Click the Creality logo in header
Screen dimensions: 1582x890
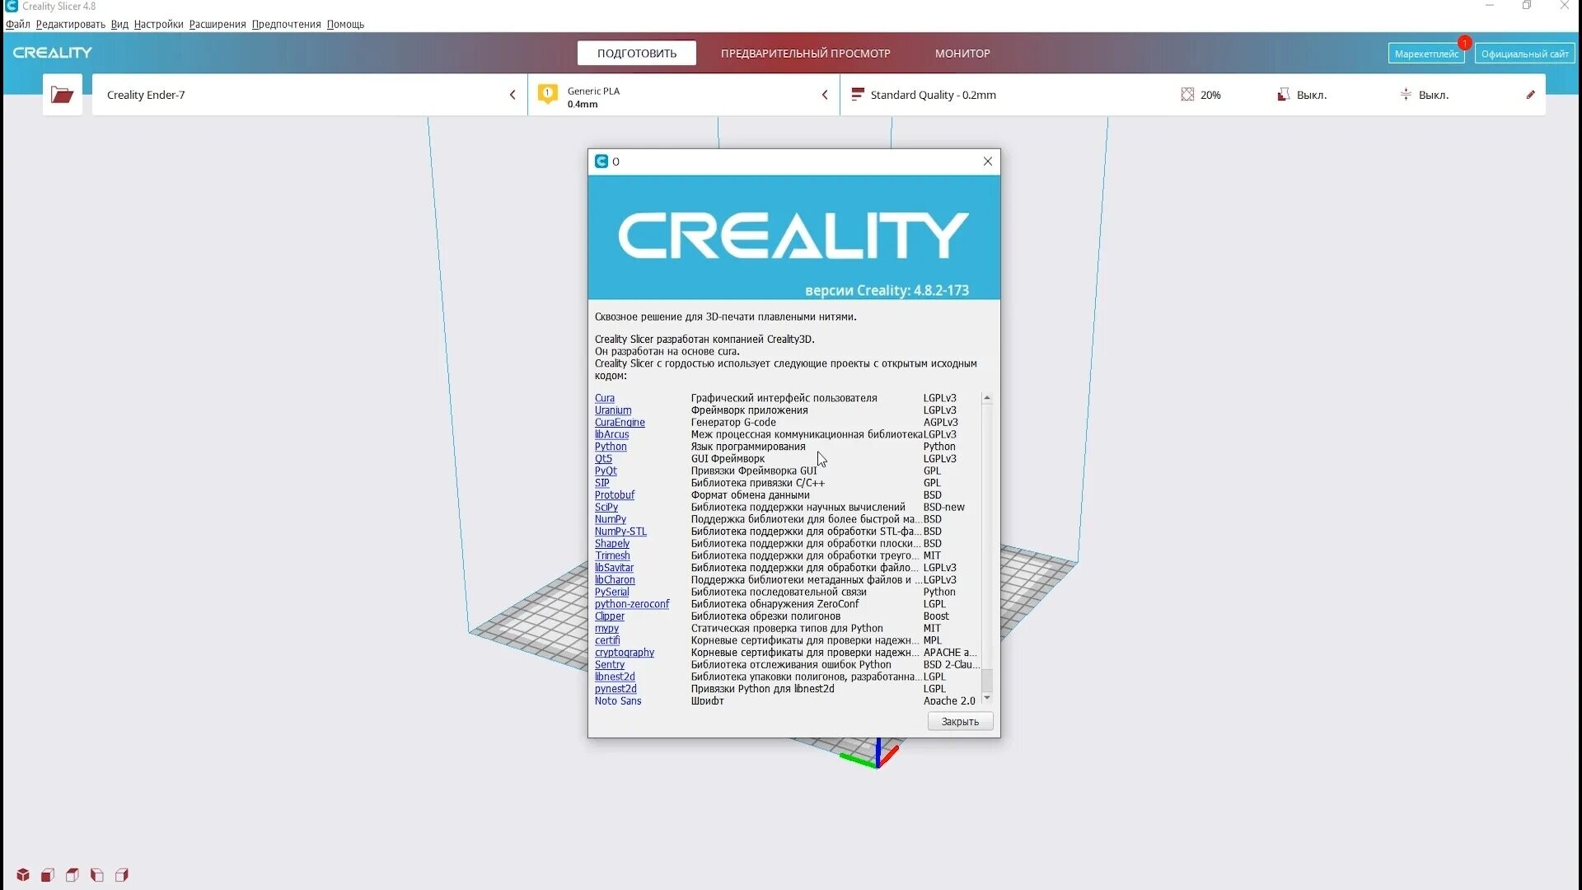(x=53, y=53)
